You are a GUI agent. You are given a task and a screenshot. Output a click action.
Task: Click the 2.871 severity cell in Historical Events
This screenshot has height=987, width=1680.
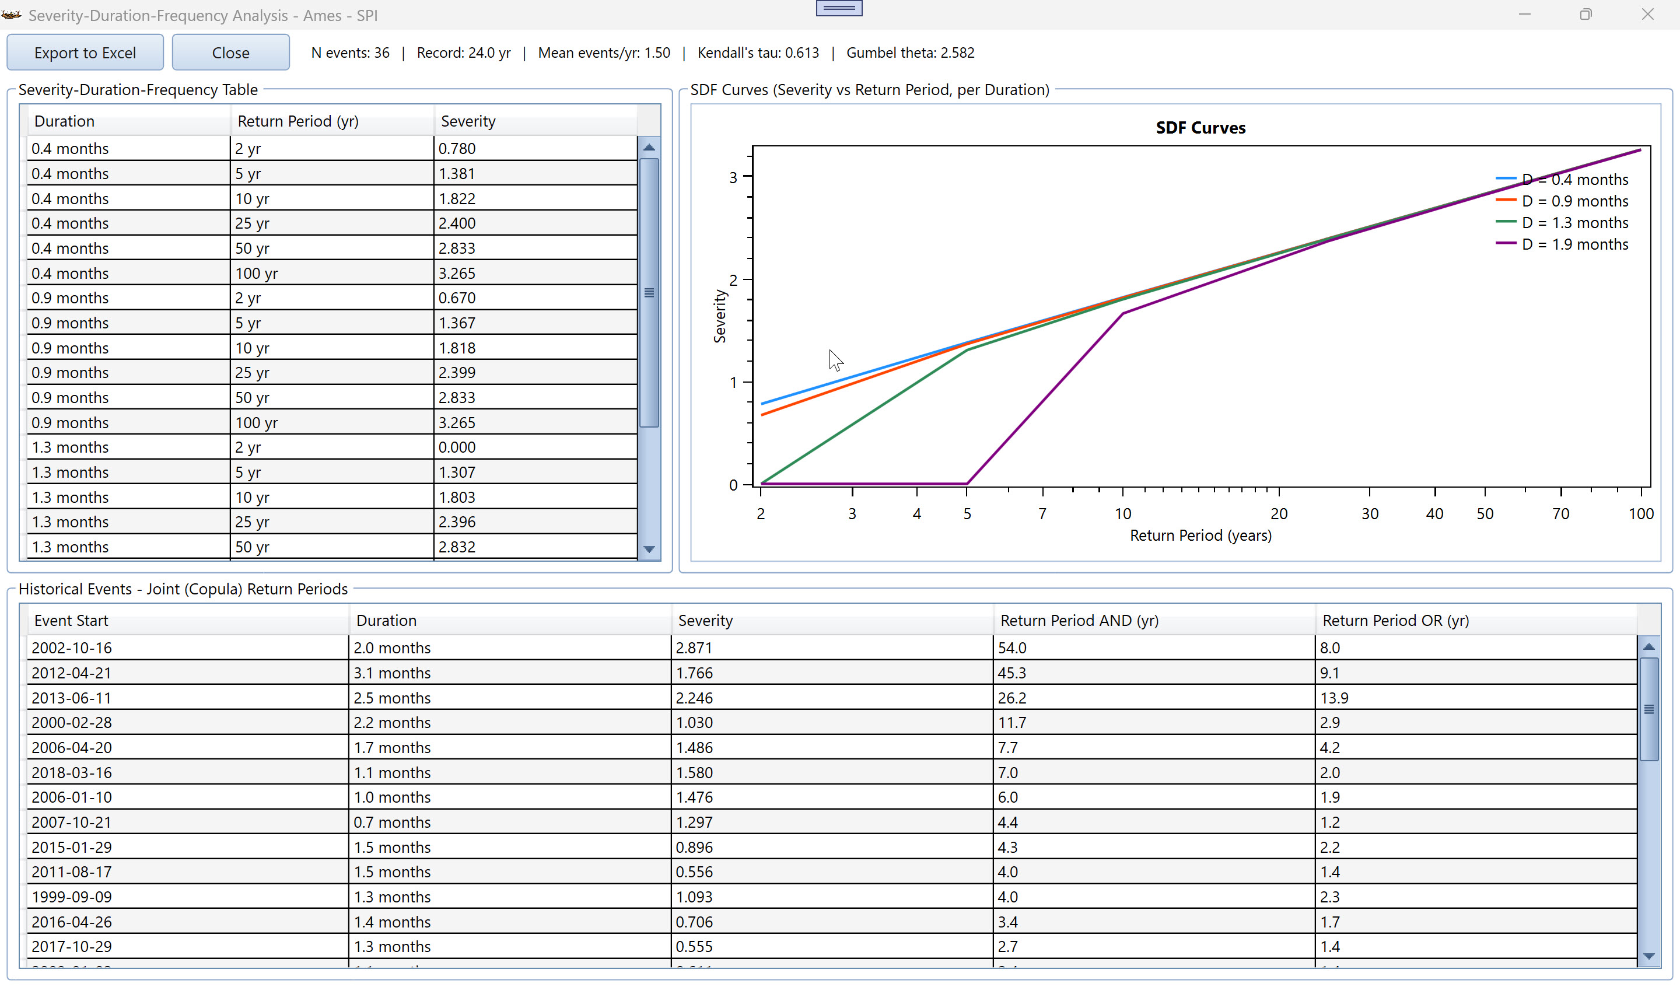tap(832, 647)
